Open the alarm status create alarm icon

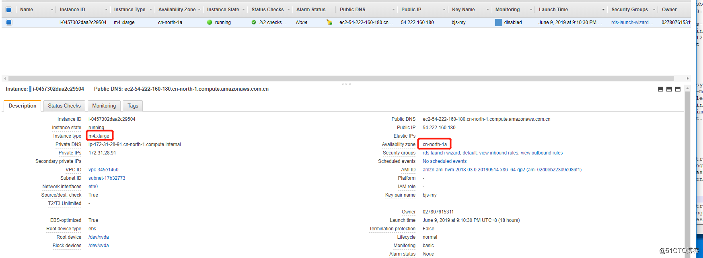329,22
